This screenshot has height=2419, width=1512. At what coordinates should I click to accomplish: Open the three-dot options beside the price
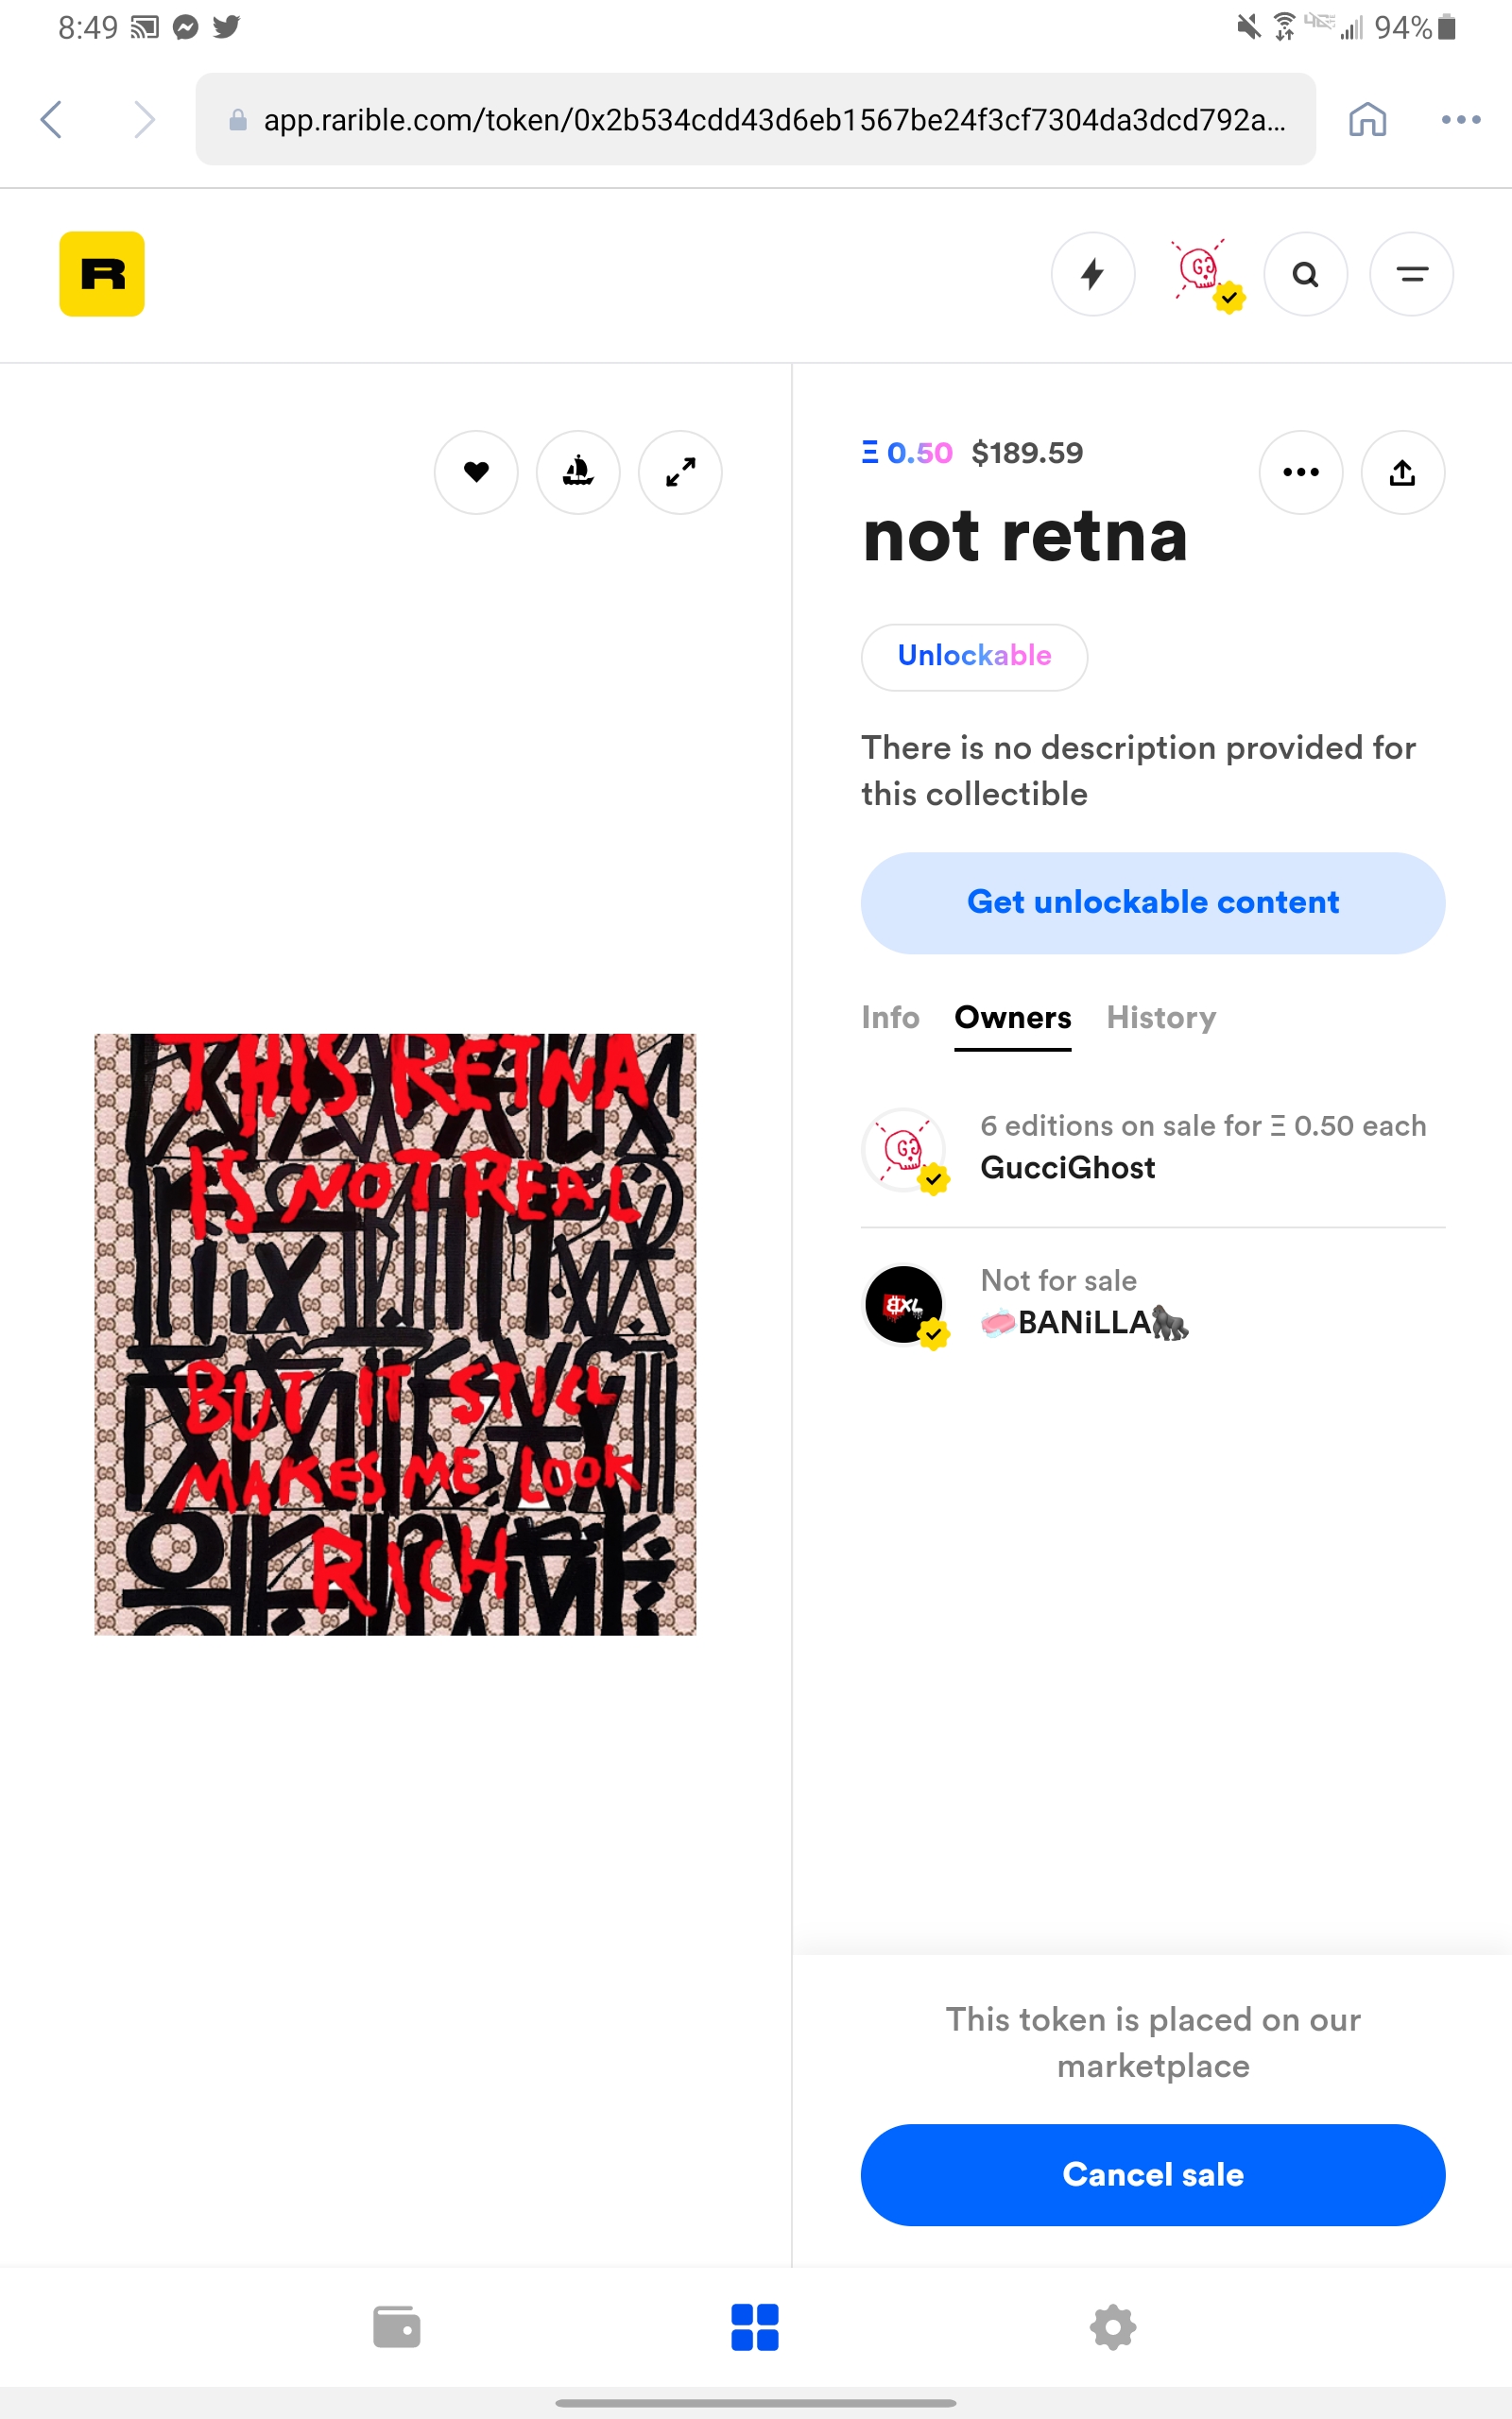tap(1301, 472)
